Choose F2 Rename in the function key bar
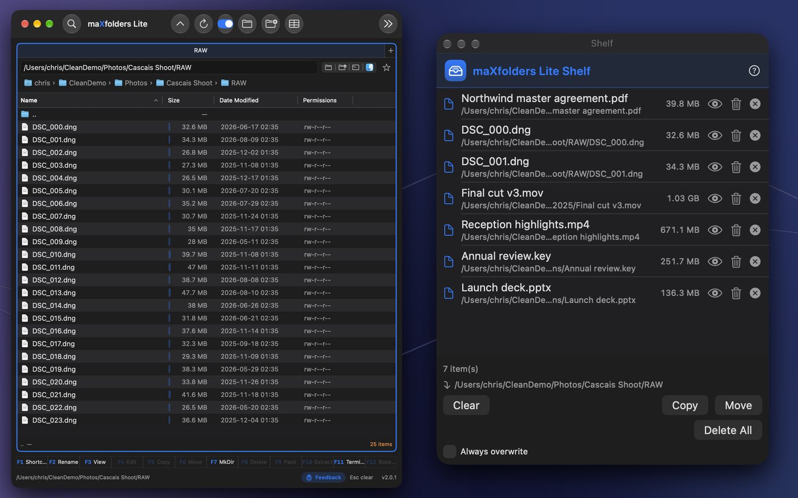 pyautogui.click(x=64, y=462)
